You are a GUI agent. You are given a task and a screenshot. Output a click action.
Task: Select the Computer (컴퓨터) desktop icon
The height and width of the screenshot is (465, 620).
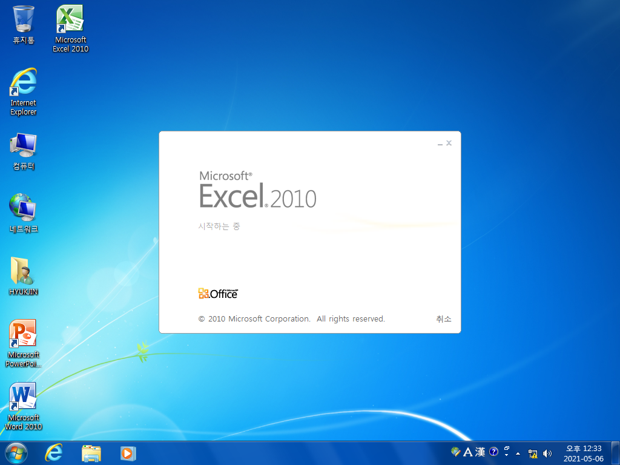24,151
